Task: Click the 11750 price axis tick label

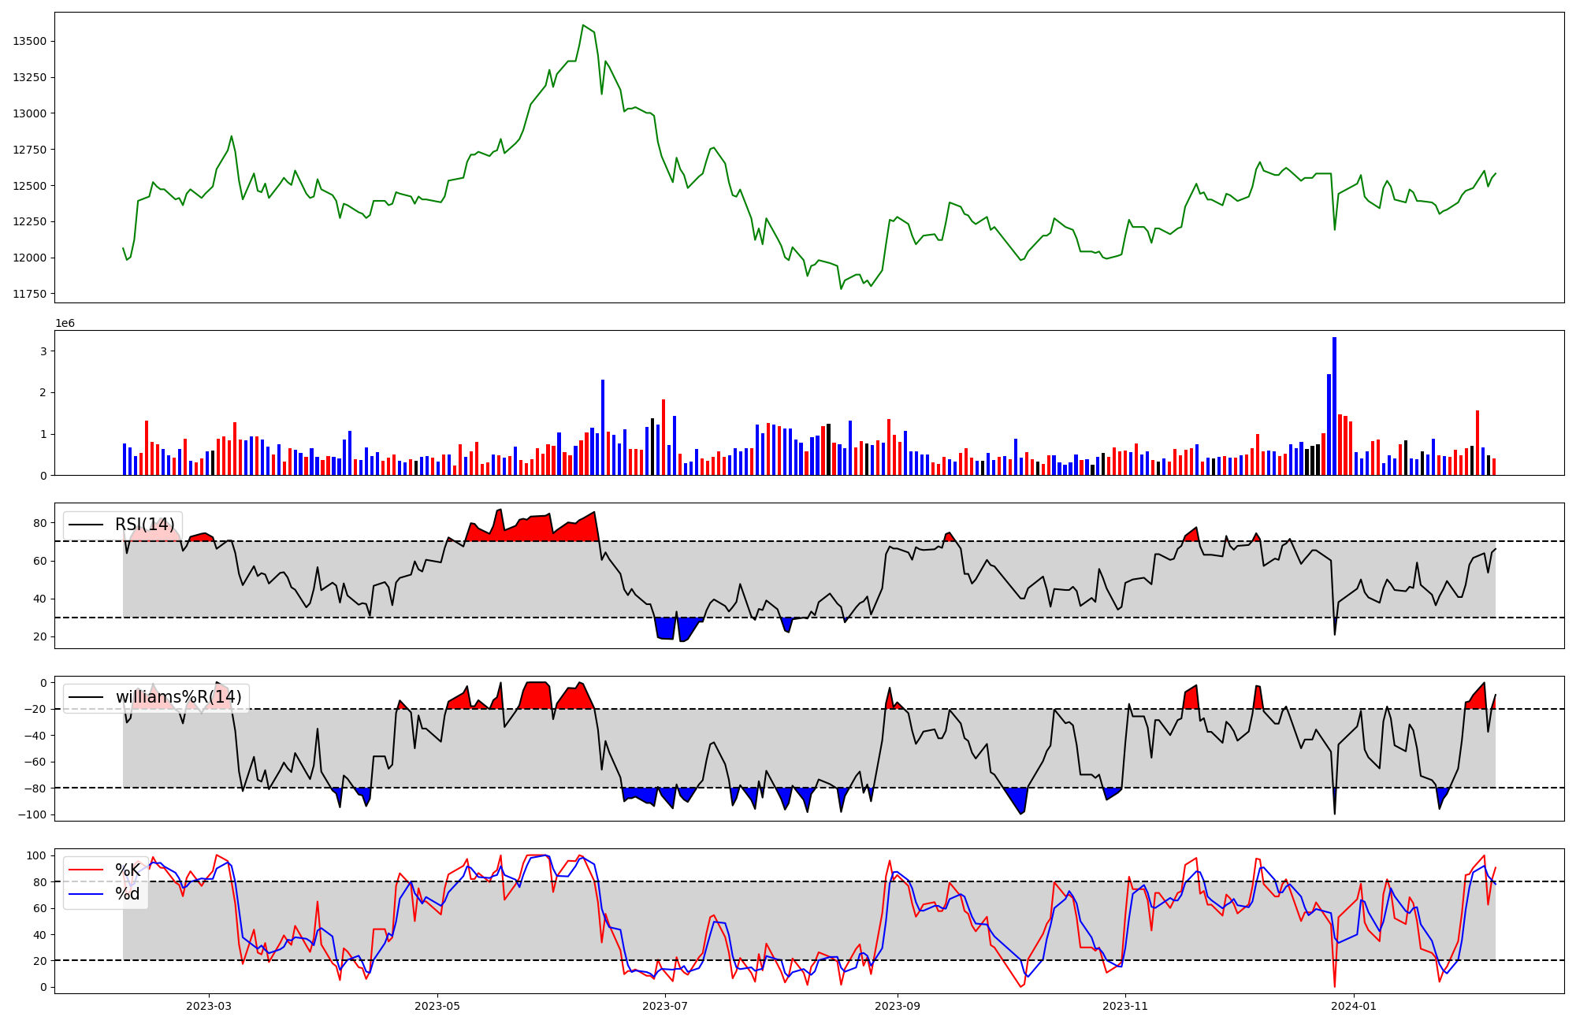Action: point(30,294)
